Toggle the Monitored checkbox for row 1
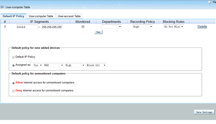216x124 pixels. pos(83,27)
